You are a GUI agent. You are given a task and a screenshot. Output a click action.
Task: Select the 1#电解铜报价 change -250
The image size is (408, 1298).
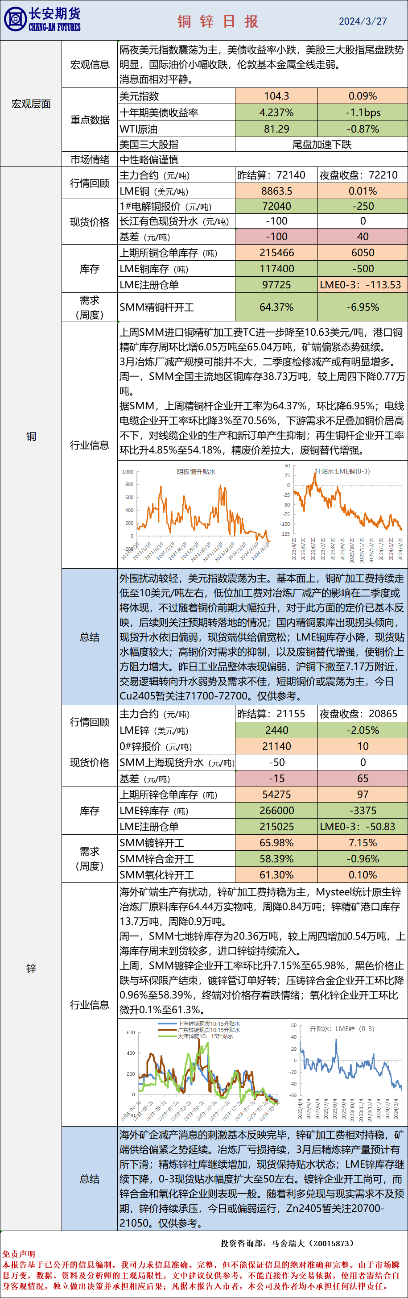coord(363,206)
